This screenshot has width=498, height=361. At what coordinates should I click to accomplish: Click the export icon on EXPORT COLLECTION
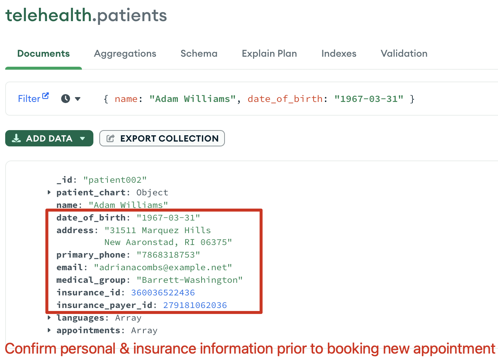(110, 138)
